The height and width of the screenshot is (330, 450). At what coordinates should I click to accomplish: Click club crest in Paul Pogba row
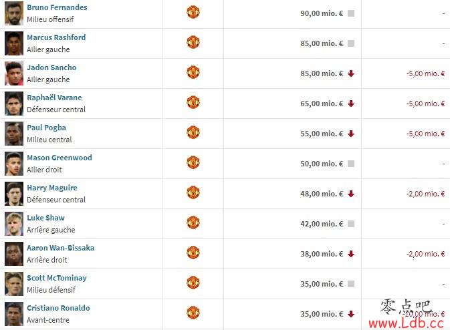click(x=193, y=132)
